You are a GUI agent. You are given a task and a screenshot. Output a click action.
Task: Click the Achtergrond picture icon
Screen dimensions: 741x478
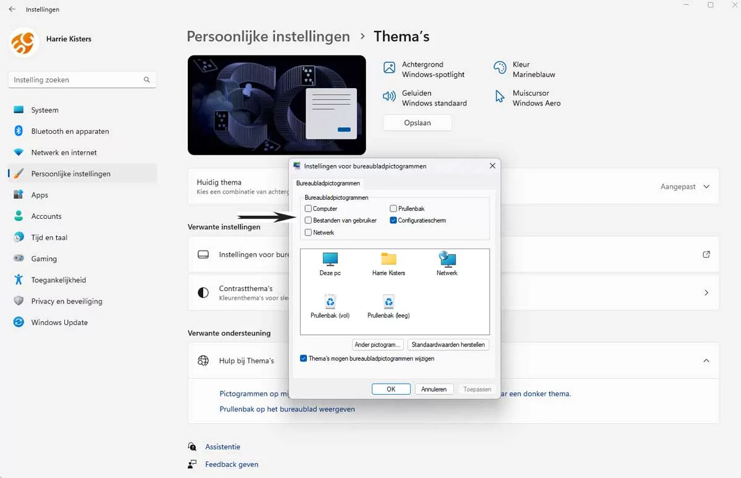[x=389, y=68]
